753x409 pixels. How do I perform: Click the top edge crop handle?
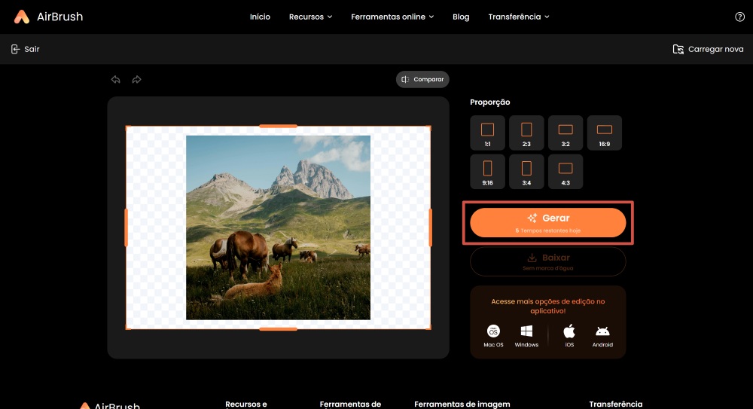[x=278, y=127]
